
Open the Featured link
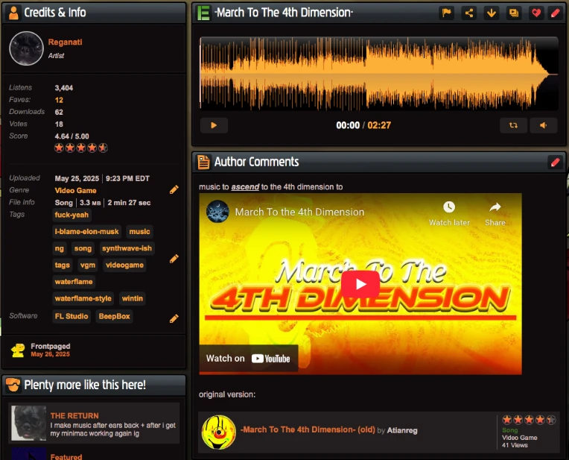point(66,456)
